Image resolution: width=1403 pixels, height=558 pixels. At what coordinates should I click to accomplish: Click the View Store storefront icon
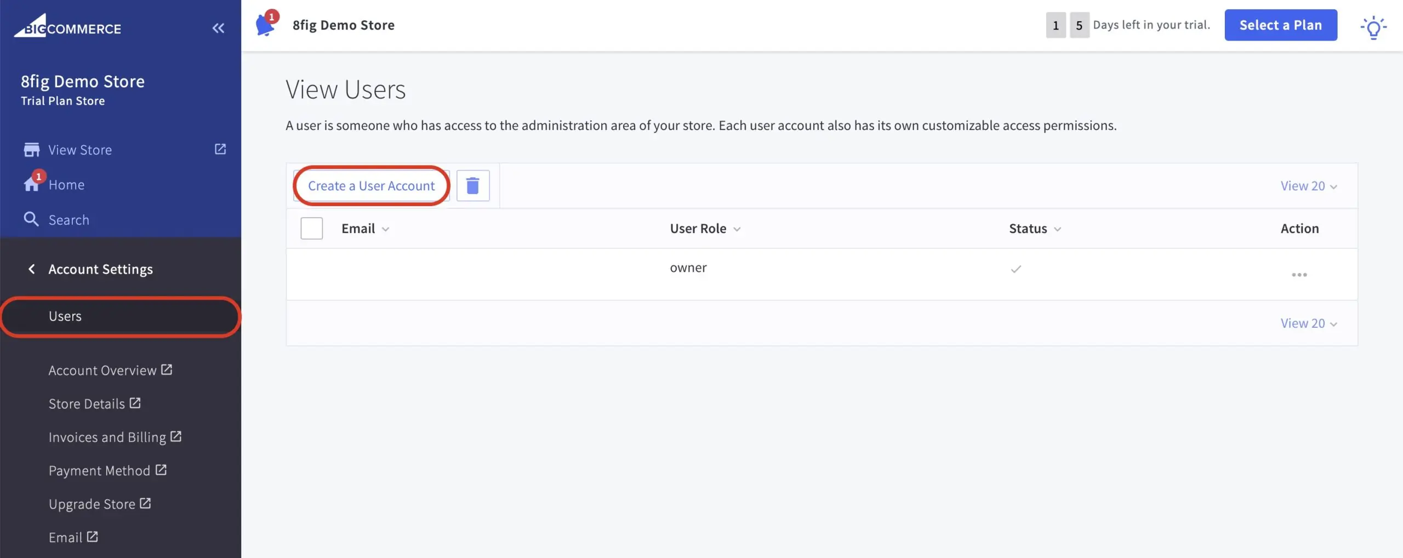(32, 150)
